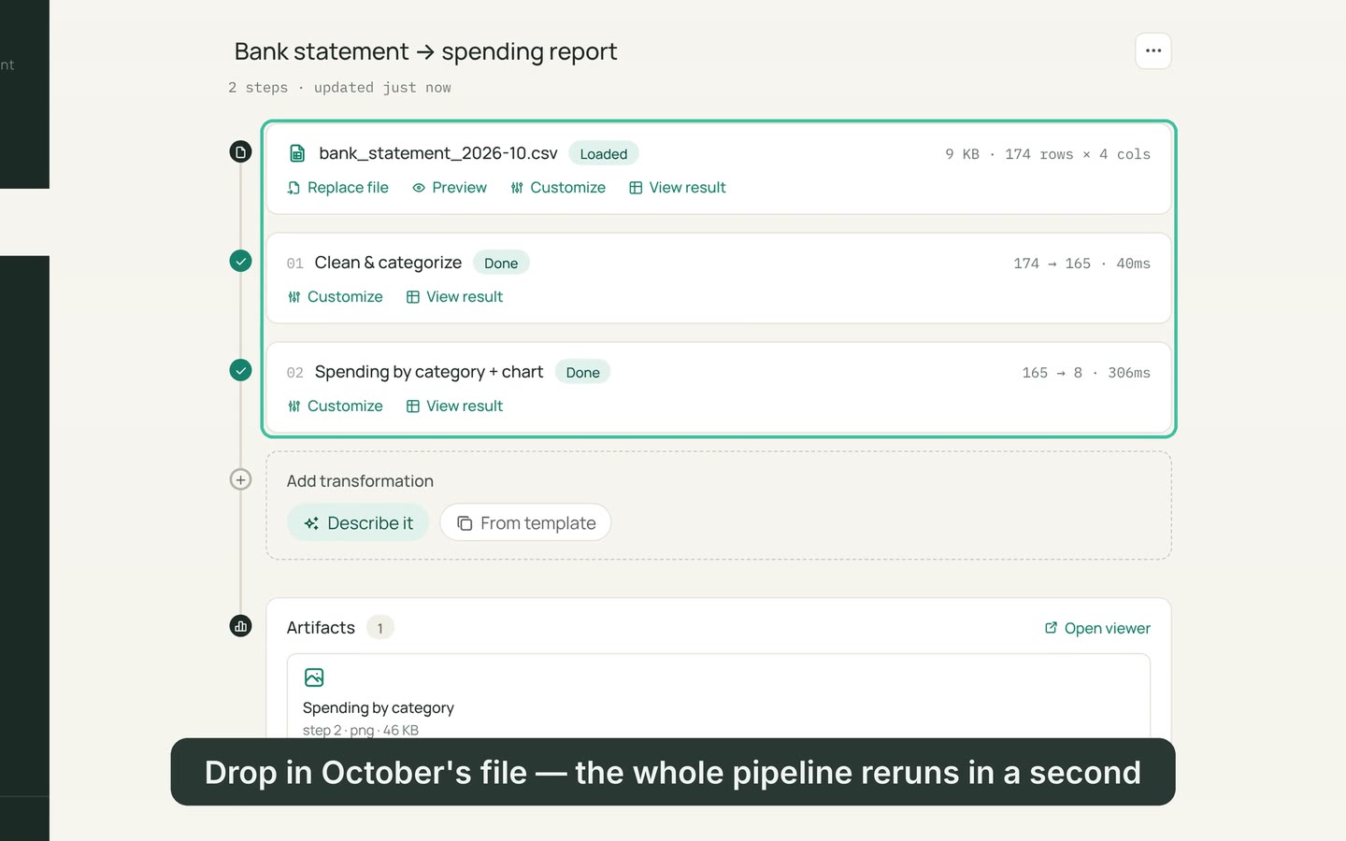Image resolution: width=1346 pixels, height=841 pixels.
Task: Click the Loaded status badge
Action: tap(604, 154)
